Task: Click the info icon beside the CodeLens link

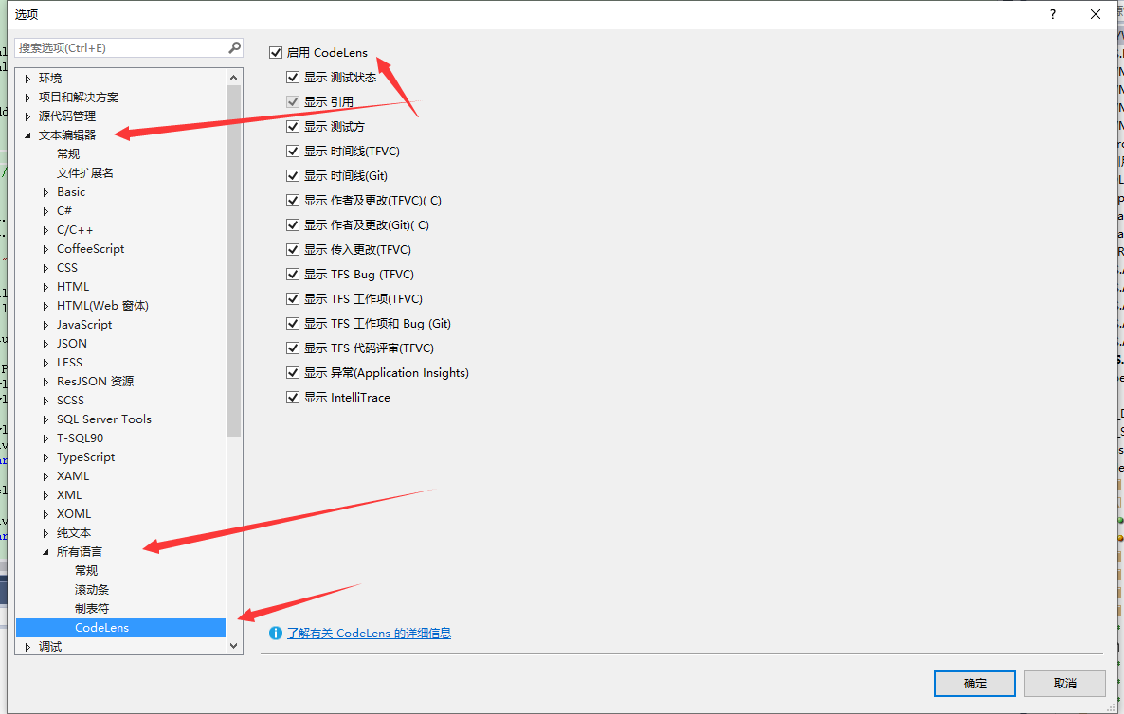Action: (276, 634)
